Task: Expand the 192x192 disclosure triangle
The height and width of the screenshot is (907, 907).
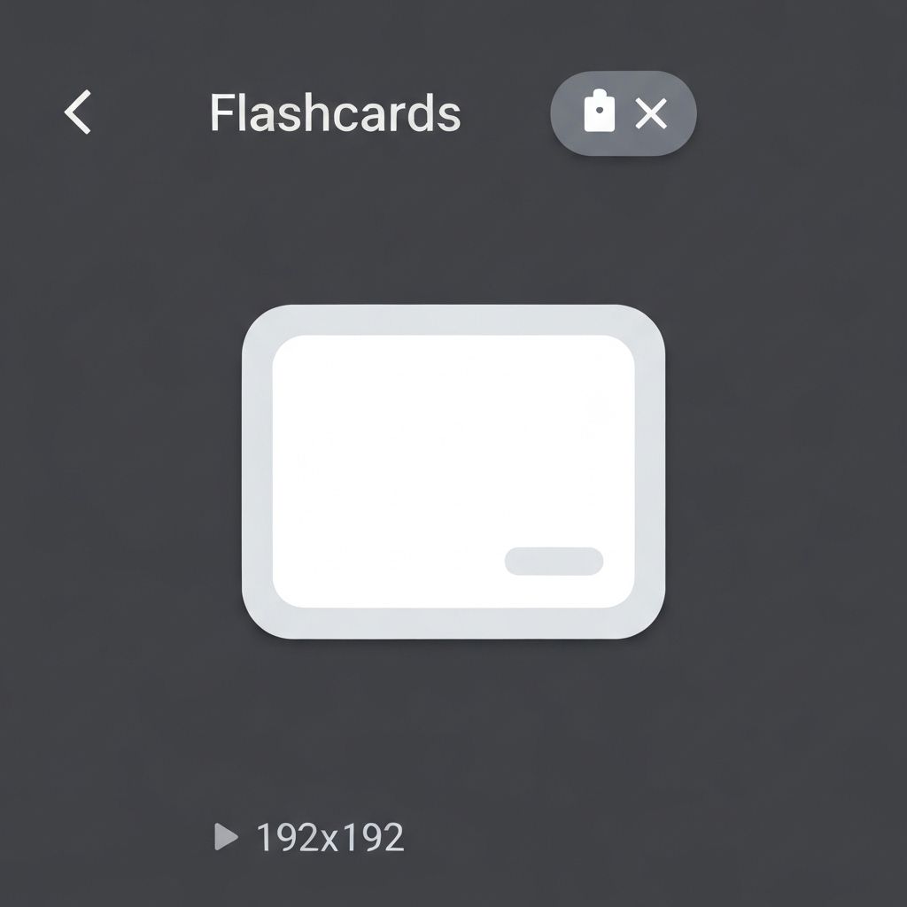Action: (226, 836)
